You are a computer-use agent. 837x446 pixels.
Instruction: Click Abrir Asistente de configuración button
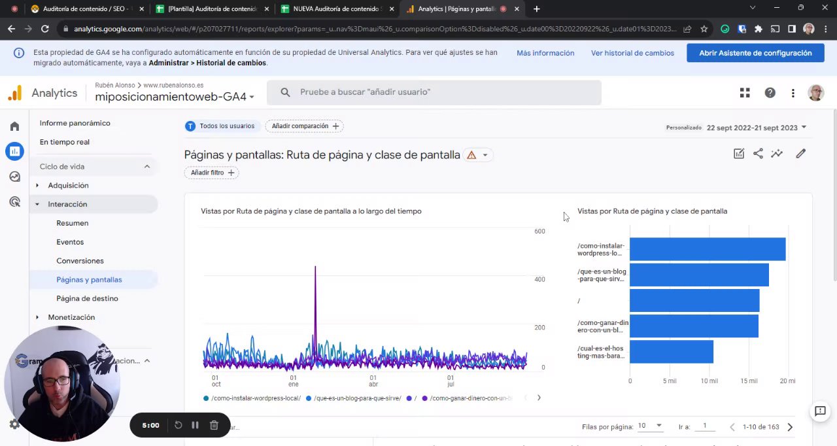(755, 53)
